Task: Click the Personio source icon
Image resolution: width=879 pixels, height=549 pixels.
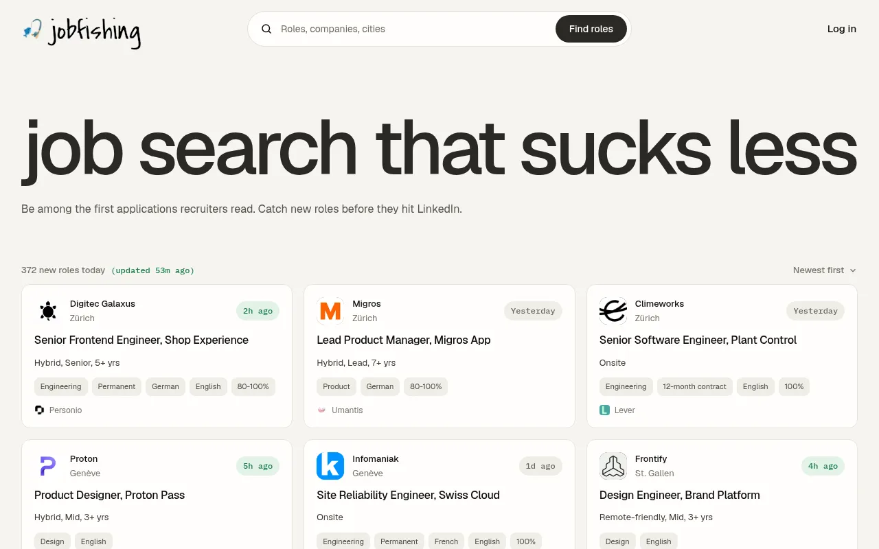Action: [x=39, y=410]
